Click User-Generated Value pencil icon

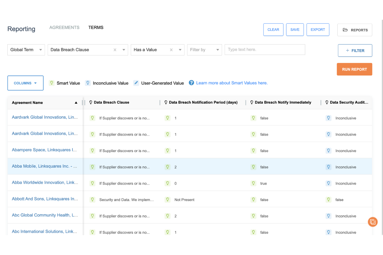tap(136, 83)
